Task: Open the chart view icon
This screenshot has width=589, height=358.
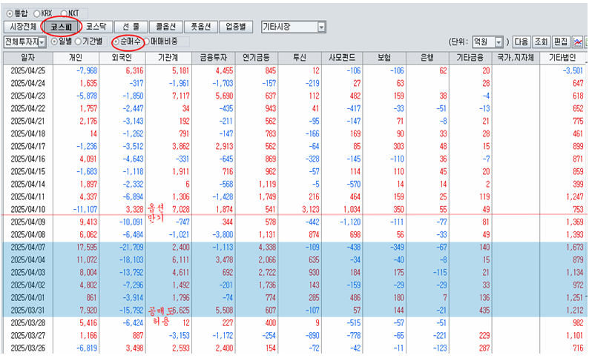Action: point(577,42)
